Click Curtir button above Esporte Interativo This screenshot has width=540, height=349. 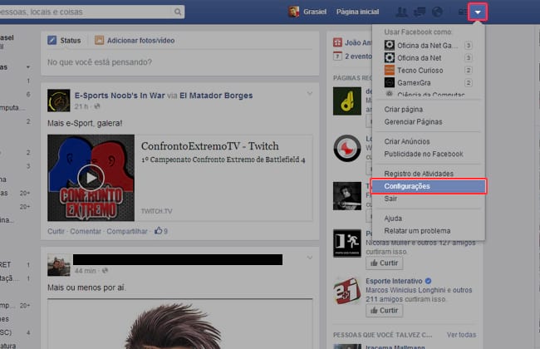point(384,263)
